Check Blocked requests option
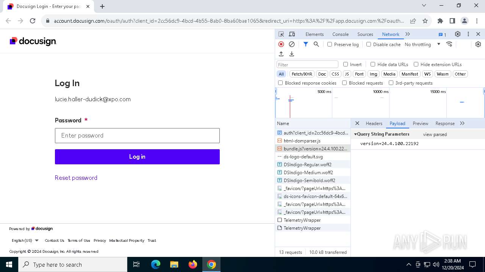 (344, 83)
